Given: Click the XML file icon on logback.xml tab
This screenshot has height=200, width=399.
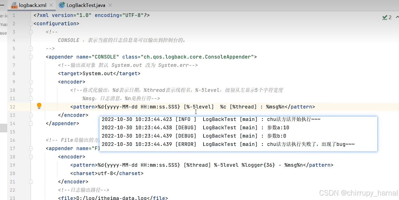Looking at the screenshot, I should point(14,5).
